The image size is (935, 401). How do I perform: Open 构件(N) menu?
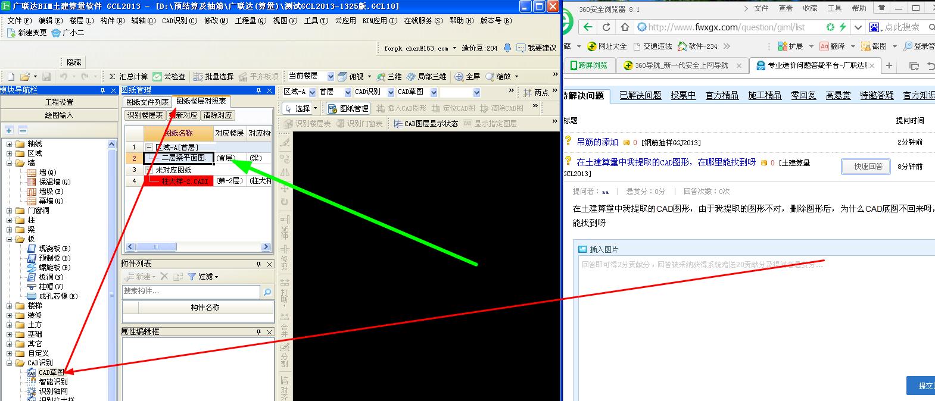tap(112, 21)
